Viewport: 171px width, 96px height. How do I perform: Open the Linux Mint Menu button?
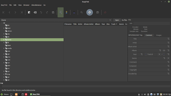(5, 94)
